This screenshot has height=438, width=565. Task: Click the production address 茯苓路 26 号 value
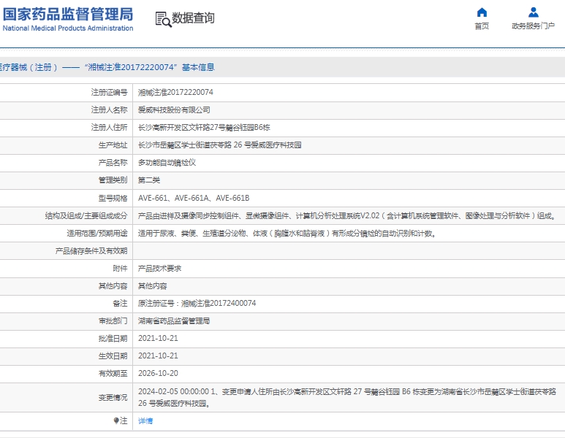coord(220,145)
